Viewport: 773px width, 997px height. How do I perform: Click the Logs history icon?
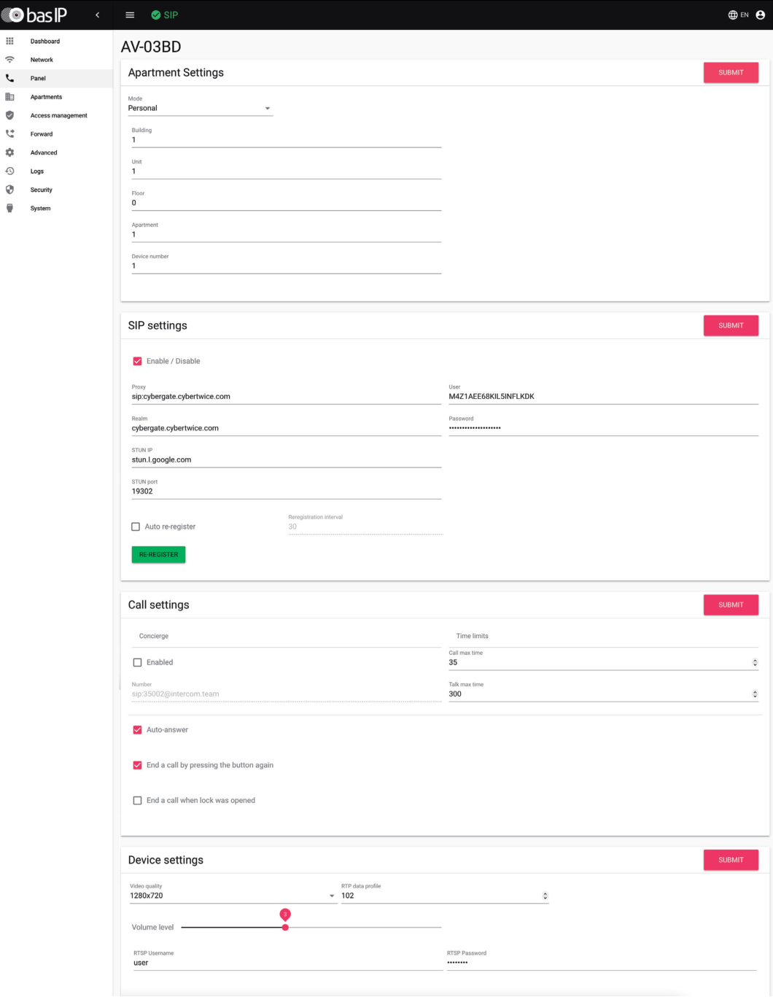pos(9,171)
